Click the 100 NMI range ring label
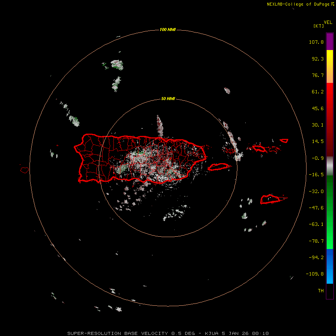Screen dimensions: 336x336 (x=168, y=29)
